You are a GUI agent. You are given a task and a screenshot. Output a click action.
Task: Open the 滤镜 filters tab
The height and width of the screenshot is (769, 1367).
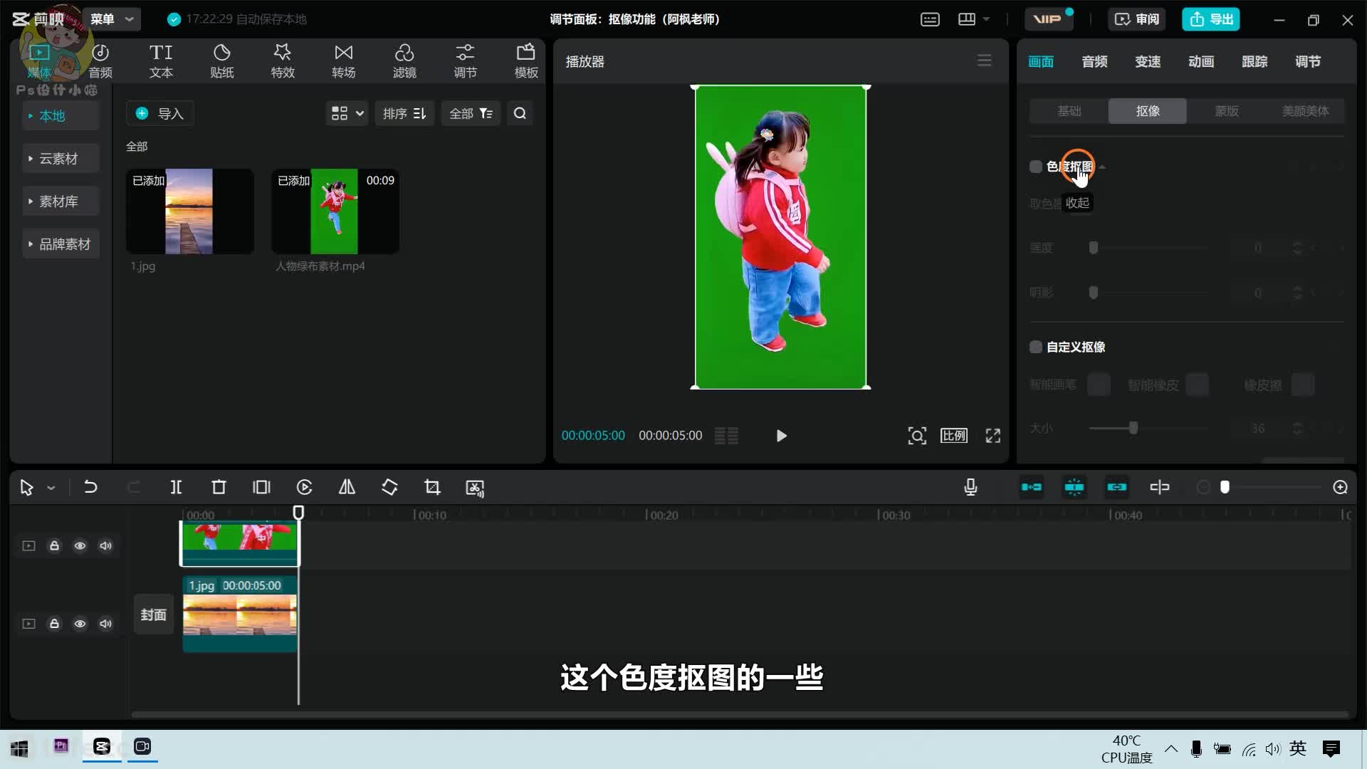(404, 61)
